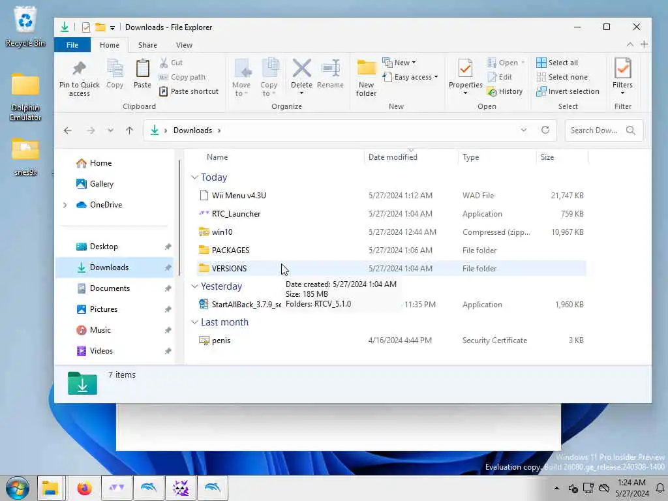Click Select none

point(562,77)
